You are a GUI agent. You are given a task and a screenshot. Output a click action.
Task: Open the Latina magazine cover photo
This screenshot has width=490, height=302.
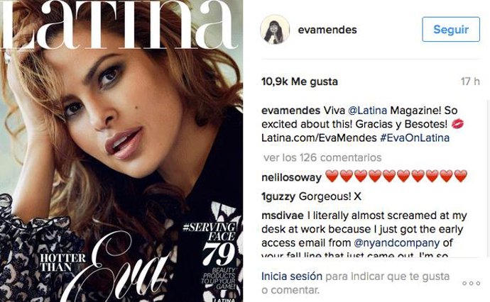point(121,151)
